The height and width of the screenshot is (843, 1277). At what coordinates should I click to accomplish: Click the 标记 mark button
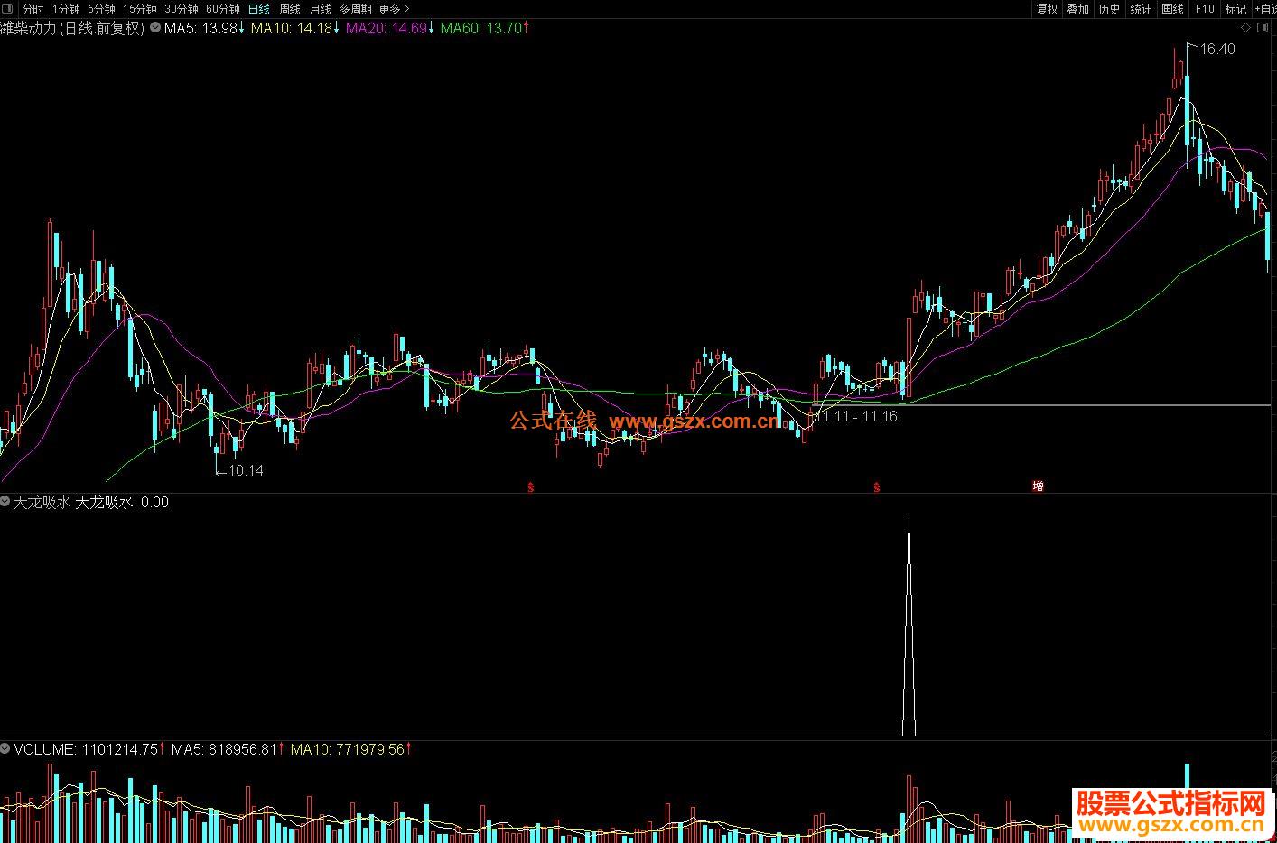[1235, 9]
